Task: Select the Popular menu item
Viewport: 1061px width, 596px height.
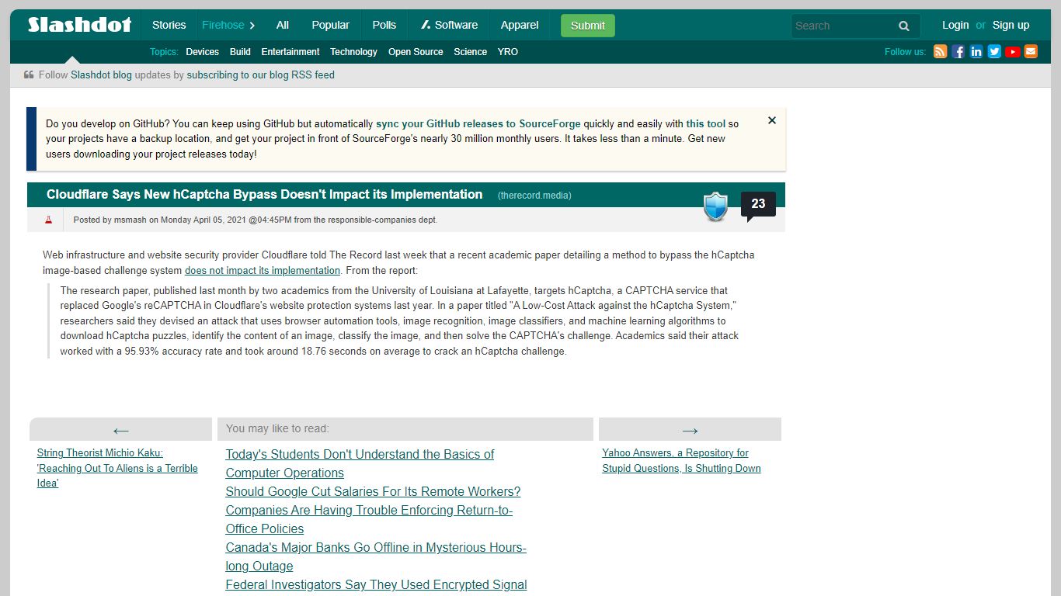Action: pyautogui.click(x=331, y=25)
